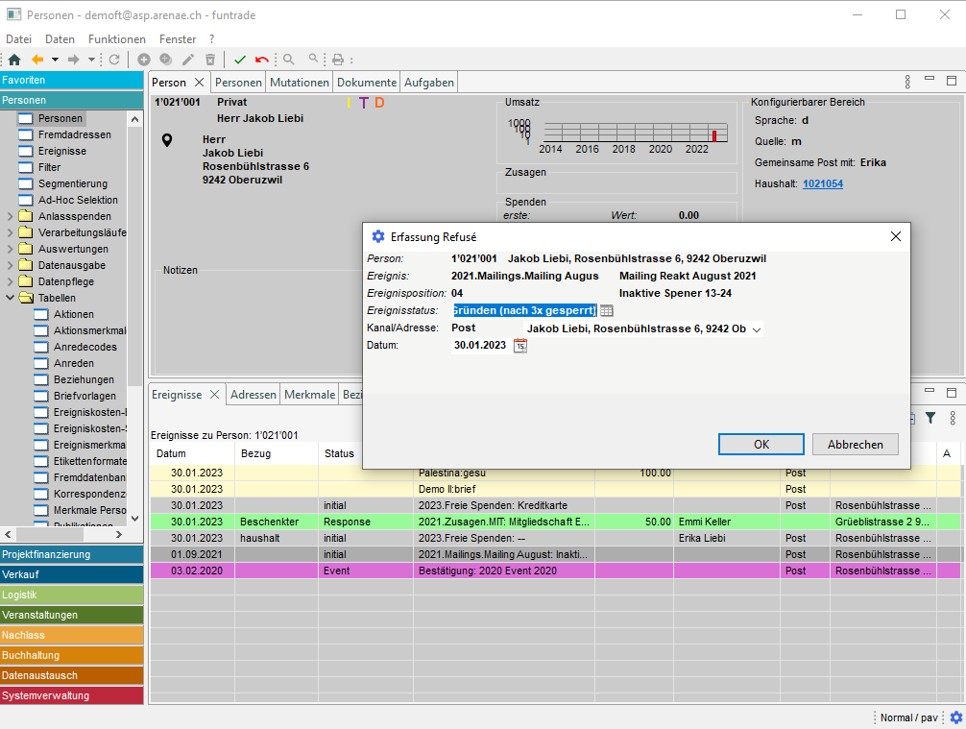The width and height of the screenshot is (966, 729).
Task: Click the green checkmark save icon
Action: [x=240, y=60]
